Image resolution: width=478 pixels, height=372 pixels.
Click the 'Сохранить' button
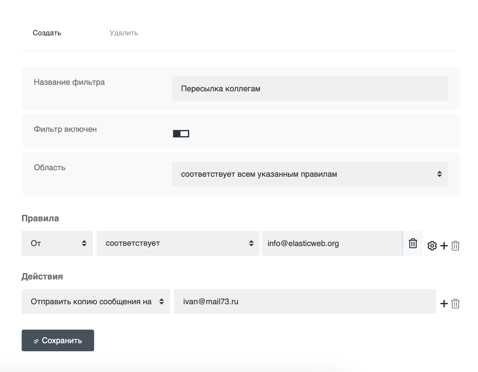pyautogui.click(x=58, y=340)
